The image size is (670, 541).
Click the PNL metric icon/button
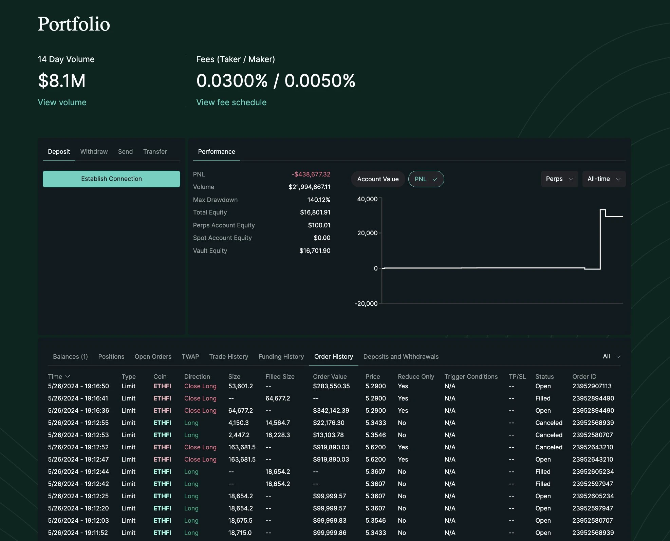pos(426,179)
